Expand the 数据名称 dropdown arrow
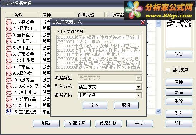196x135 pixels. [x=138, y=95]
